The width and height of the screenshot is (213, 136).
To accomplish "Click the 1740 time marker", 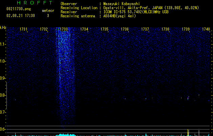I will click(x=206, y=29).
